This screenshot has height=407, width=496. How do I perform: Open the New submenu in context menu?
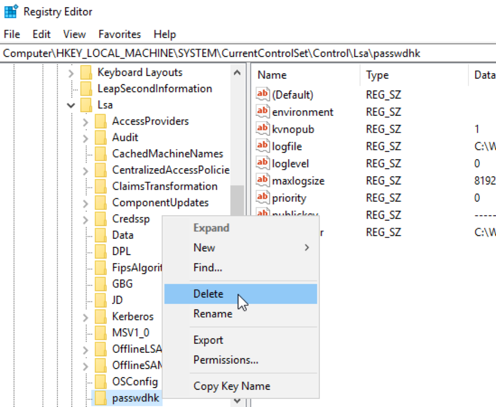point(204,247)
